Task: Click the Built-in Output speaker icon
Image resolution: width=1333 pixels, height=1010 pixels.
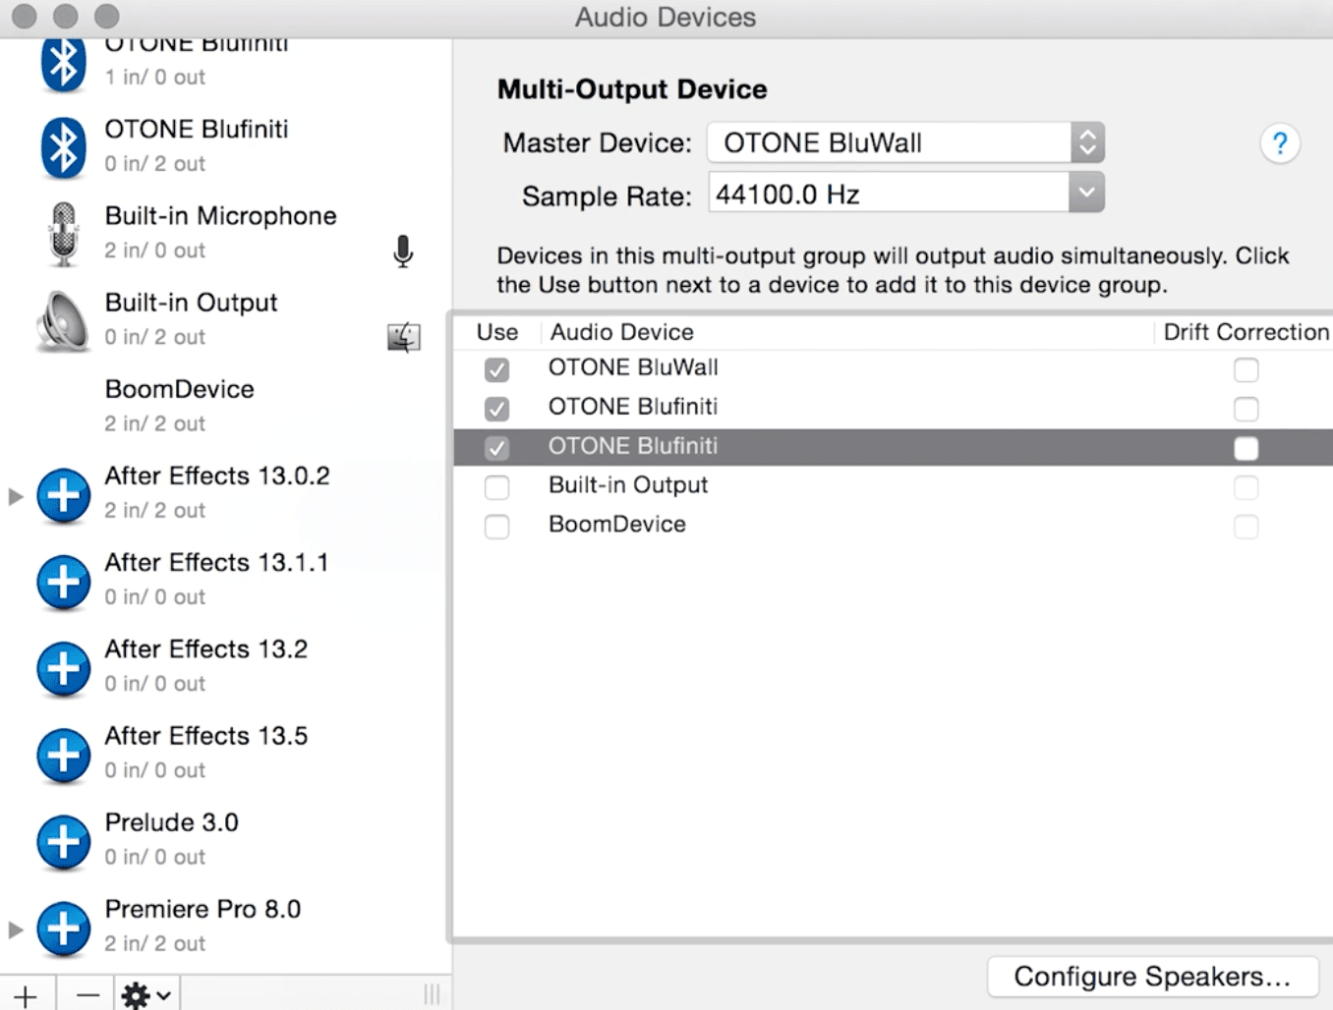Action: 62,321
